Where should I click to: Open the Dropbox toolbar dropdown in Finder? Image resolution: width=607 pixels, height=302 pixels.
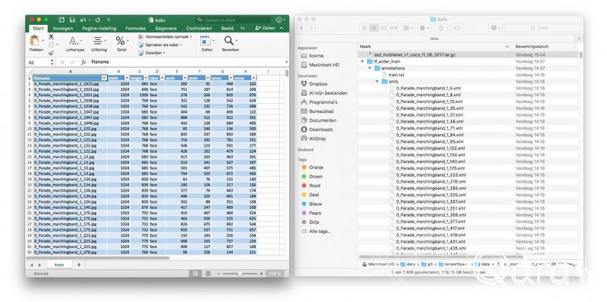[x=495, y=28]
